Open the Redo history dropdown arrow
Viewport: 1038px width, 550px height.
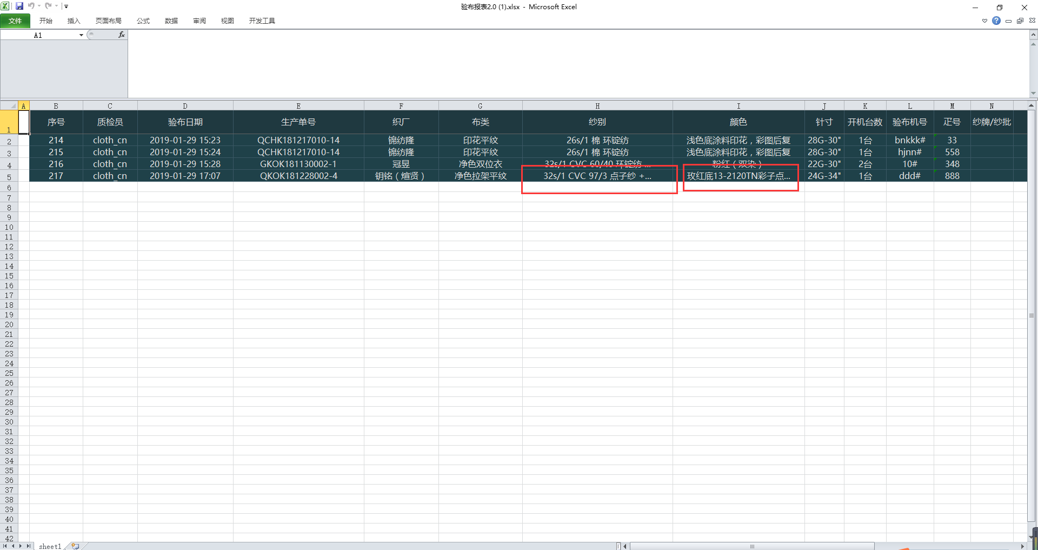[56, 6]
